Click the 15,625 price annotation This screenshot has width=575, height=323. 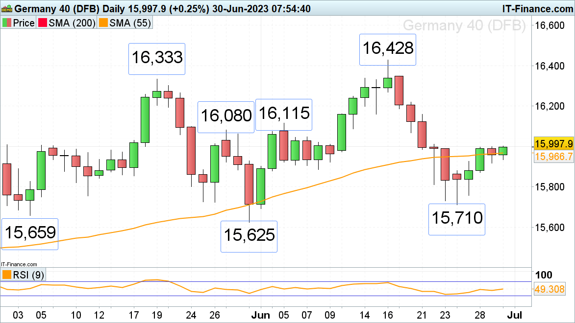click(249, 236)
